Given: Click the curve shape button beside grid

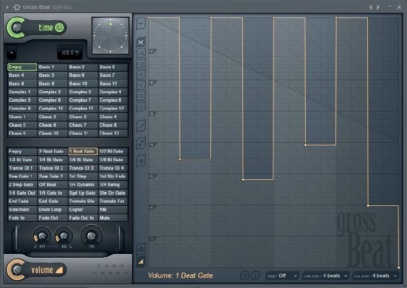Looking at the screenshot, I should (x=140, y=126).
